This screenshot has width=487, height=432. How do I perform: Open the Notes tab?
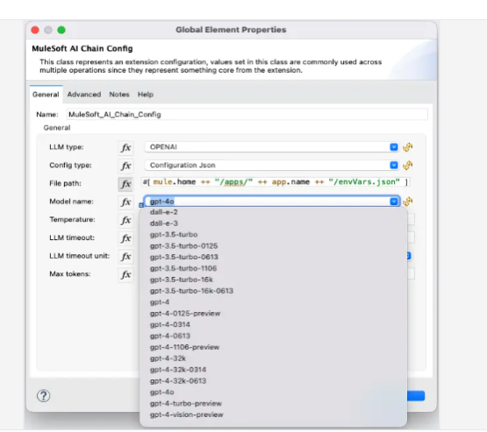119,95
